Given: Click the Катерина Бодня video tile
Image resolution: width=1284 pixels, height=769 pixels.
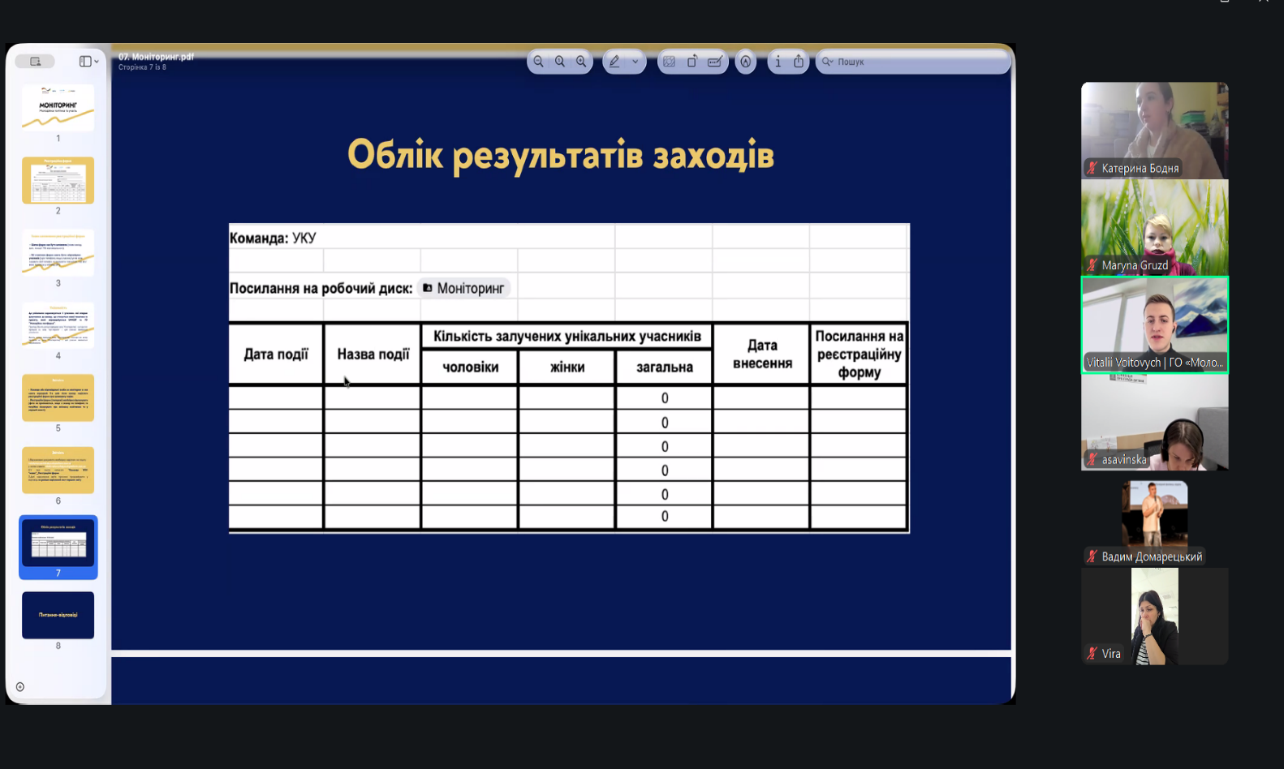Looking at the screenshot, I should pos(1154,130).
